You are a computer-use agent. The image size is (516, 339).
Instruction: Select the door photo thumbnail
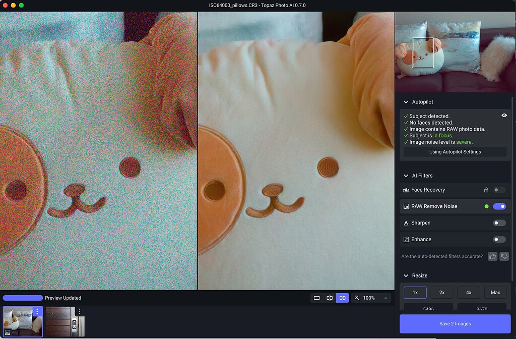coord(65,322)
